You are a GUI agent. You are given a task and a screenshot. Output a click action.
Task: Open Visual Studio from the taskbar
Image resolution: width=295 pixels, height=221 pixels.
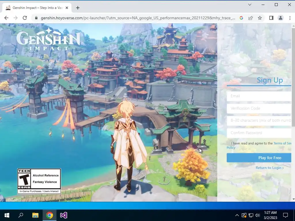coord(64,215)
